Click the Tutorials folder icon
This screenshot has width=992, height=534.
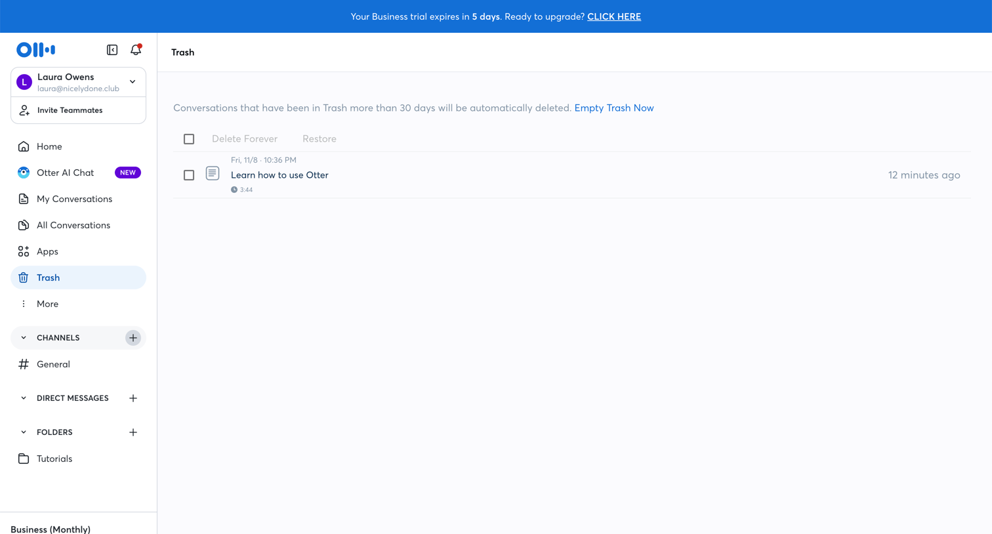[x=24, y=459]
